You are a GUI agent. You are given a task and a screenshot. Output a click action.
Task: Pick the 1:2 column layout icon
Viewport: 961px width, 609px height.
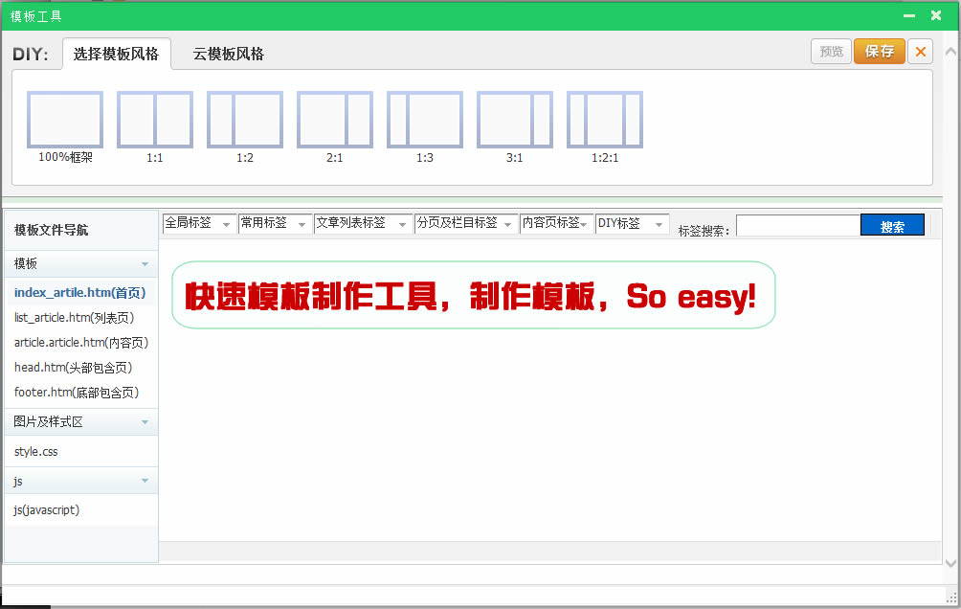pos(245,120)
